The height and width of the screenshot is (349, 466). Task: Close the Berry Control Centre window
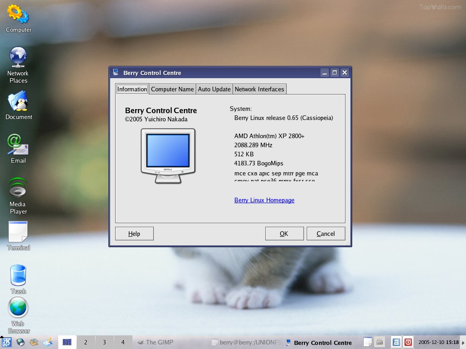click(x=344, y=72)
